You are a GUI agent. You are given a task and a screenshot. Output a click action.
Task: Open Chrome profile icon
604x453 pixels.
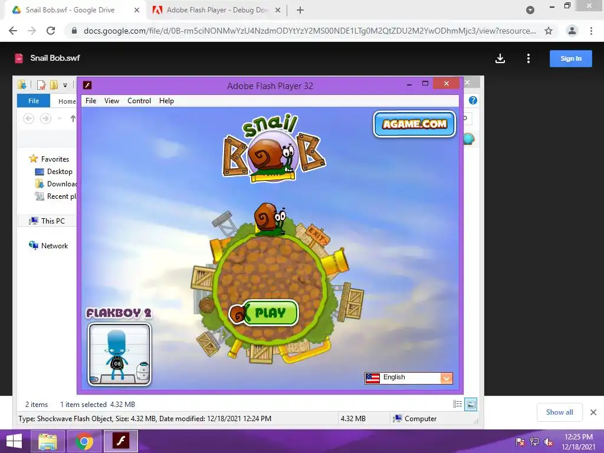click(x=572, y=31)
